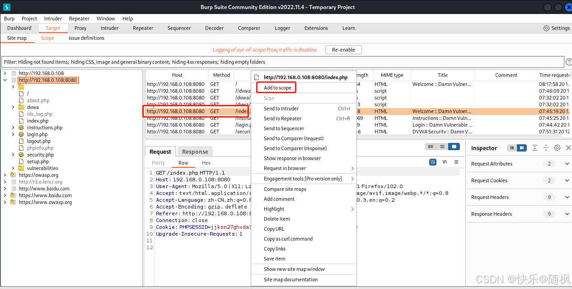Expand Request Cookies section chevron

[567, 180]
